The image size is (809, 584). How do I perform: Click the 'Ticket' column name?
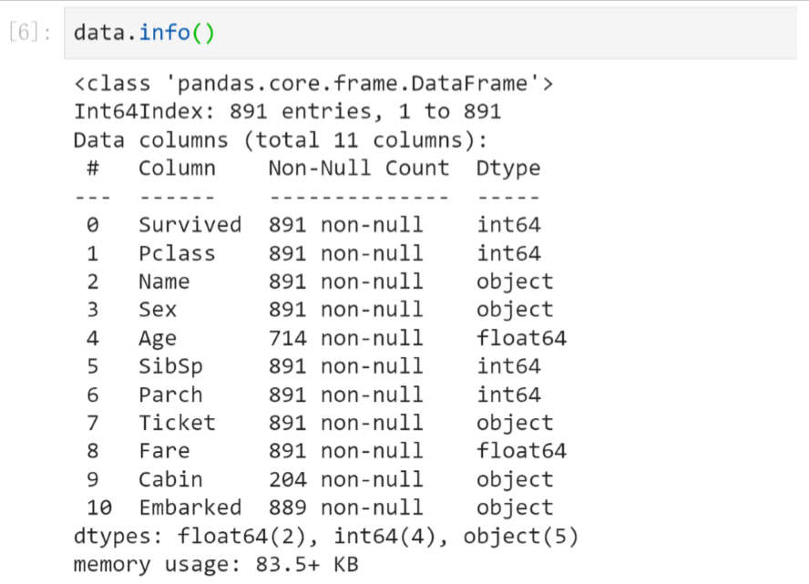pos(177,423)
